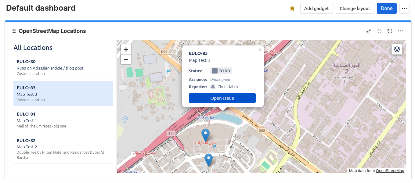Zoom out on the map
The width and height of the screenshot is (415, 183).
(x=126, y=59)
